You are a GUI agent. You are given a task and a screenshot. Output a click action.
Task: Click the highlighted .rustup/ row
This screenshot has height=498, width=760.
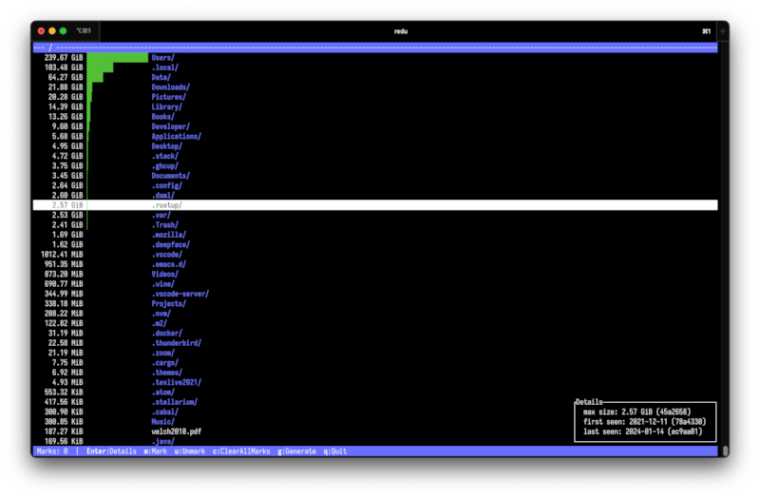click(375, 205)
